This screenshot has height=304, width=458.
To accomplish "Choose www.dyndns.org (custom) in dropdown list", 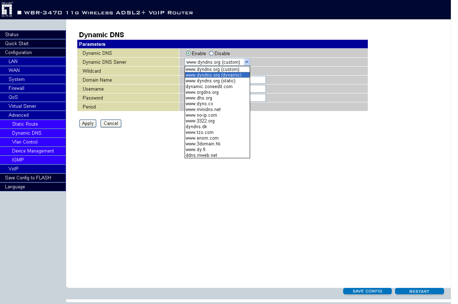I will 217,69.
